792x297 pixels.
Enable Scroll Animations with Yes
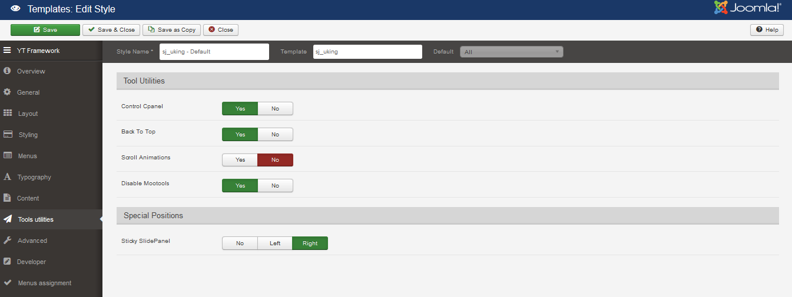point(240,160)
